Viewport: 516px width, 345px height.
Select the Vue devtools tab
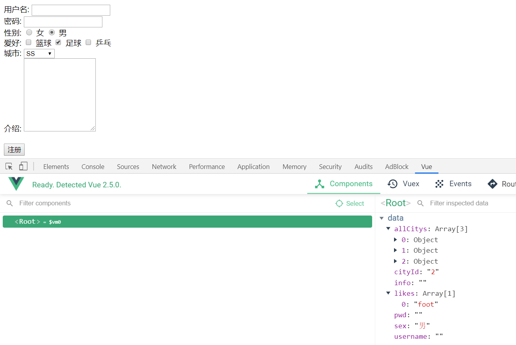426,167
